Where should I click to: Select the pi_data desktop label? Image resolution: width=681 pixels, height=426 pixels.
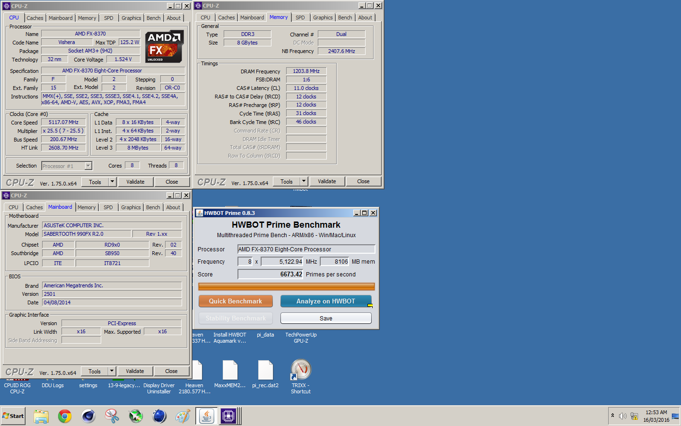click(x=265, y=335)
